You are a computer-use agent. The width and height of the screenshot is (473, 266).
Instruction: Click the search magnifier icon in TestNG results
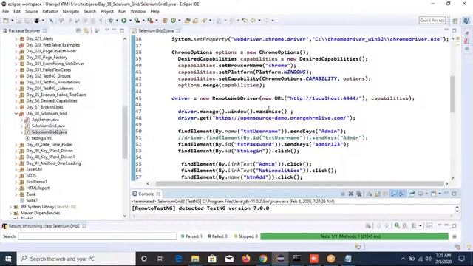397,225
